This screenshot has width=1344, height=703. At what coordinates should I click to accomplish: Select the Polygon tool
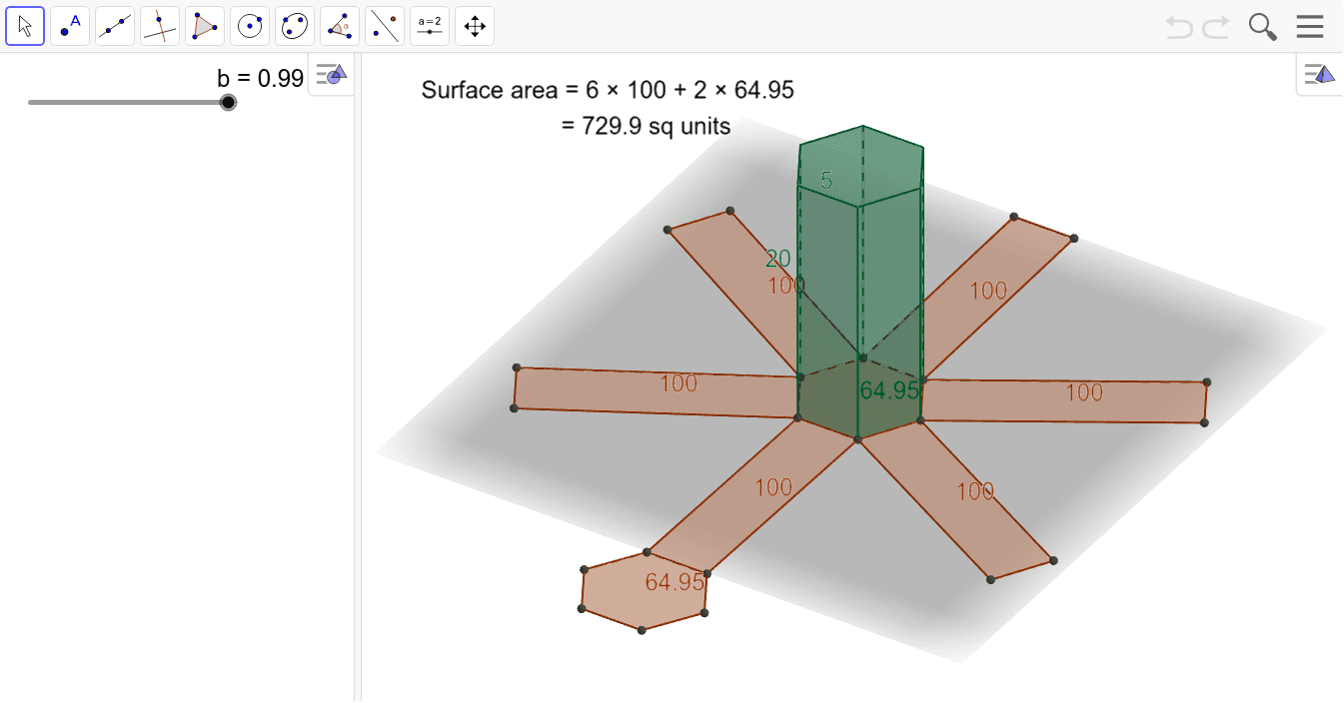click(204, 25)
